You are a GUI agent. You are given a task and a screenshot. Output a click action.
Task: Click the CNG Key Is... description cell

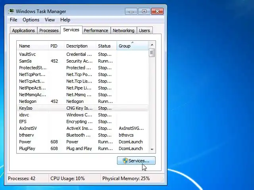[79, 108]
